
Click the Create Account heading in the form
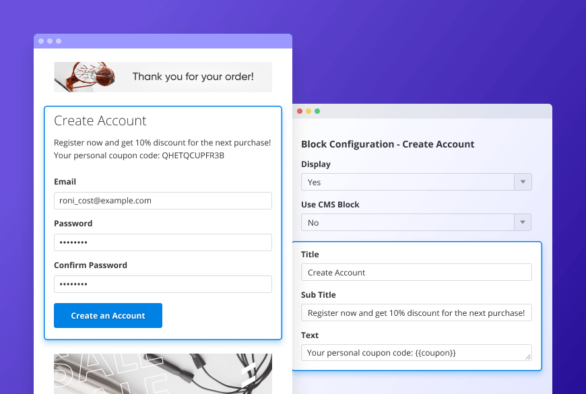100,121
